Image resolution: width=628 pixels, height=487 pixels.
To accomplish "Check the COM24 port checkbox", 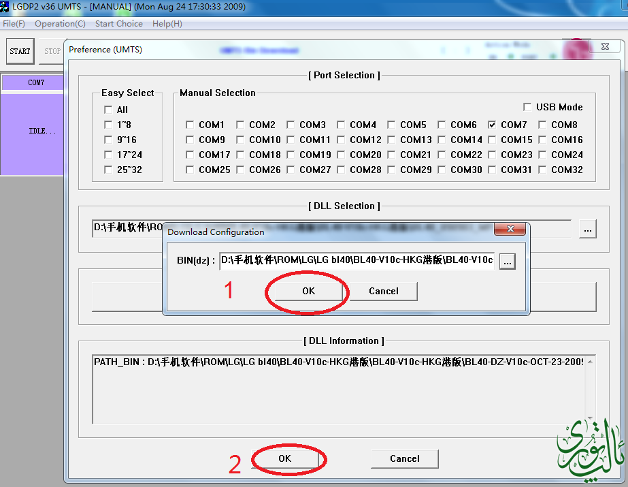I will click(x=542, y=155).
